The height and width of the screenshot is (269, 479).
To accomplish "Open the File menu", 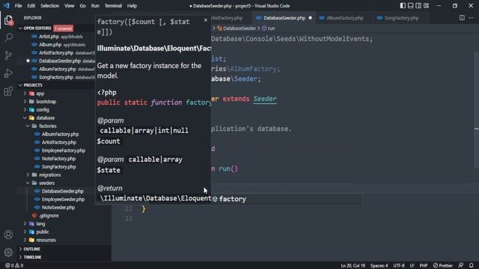I will tap(18, 6).
